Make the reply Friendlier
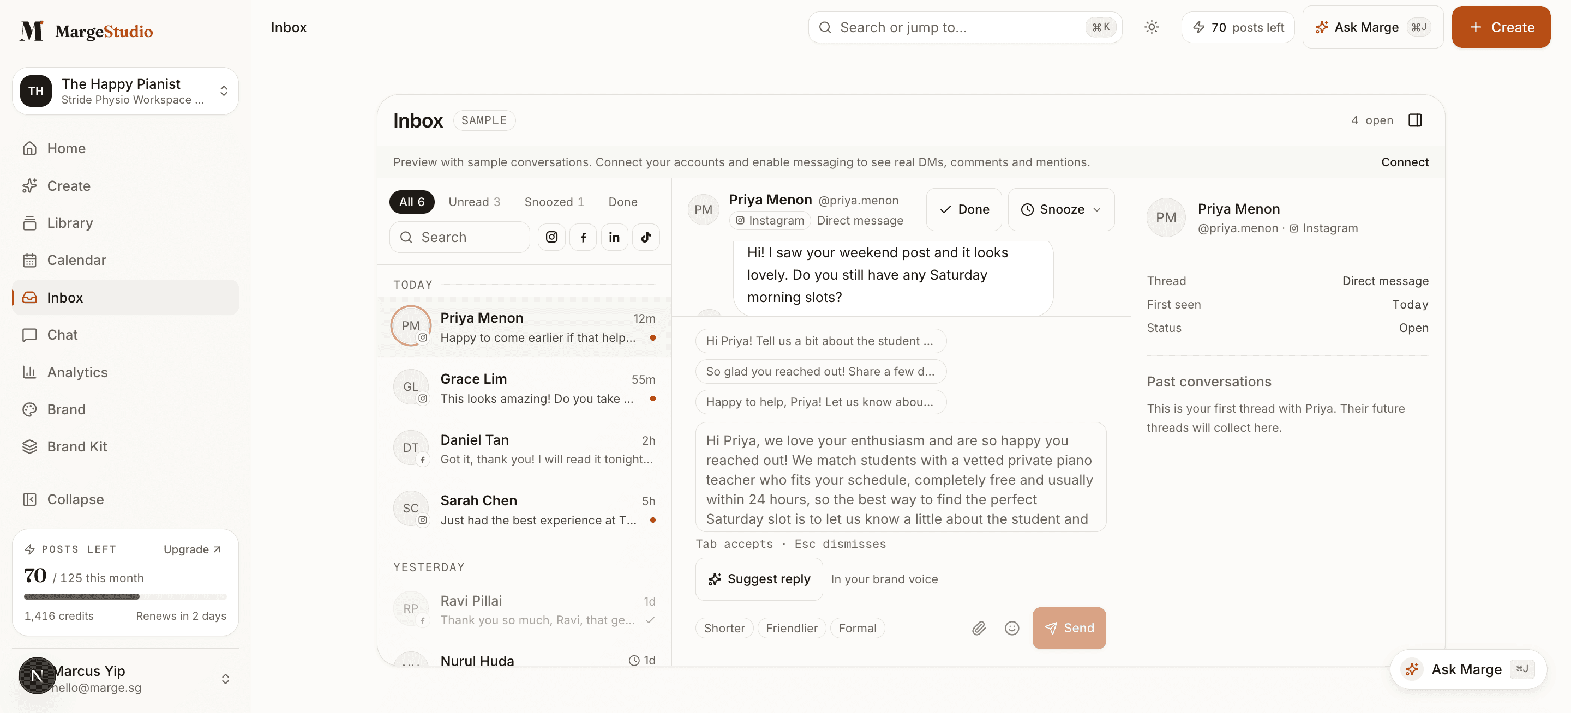The width and height of the screenshot is (1571, 713). pyautogui.click(x=792, y=627)
